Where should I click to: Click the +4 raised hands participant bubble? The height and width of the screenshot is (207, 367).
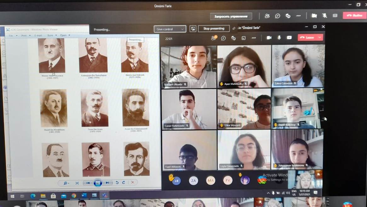pos(176,181)
